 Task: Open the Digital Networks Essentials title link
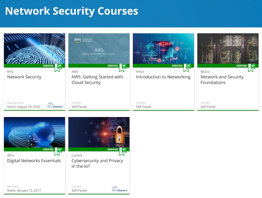[34, 161]
